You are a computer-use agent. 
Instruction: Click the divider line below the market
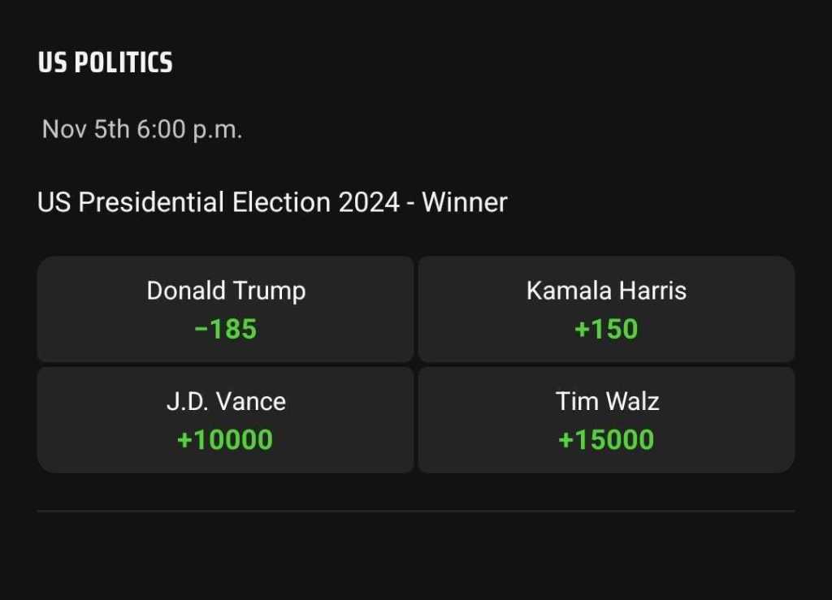416,511
